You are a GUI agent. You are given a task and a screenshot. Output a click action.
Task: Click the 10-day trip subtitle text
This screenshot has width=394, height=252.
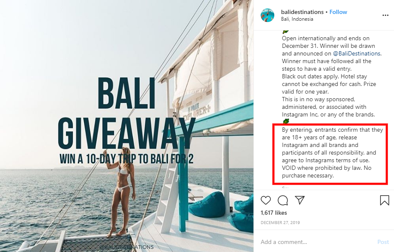[x=127, y=159]
